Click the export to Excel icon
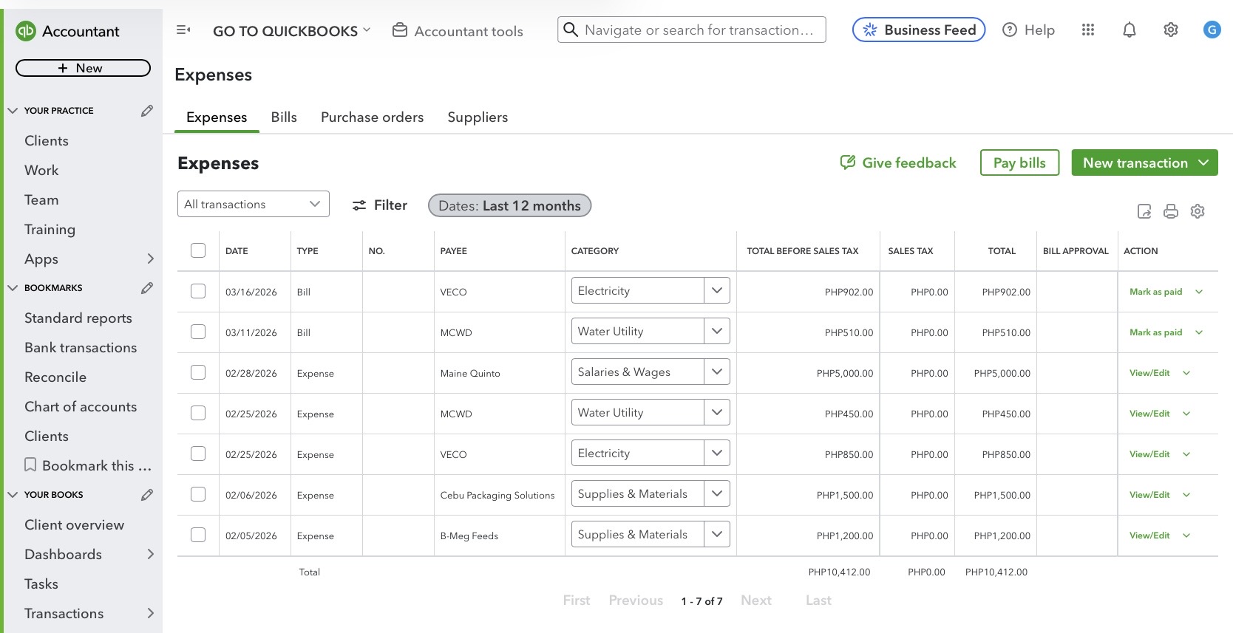Image resolution: width=1233 pixels, height=633 pixels. pos(1144,212)
